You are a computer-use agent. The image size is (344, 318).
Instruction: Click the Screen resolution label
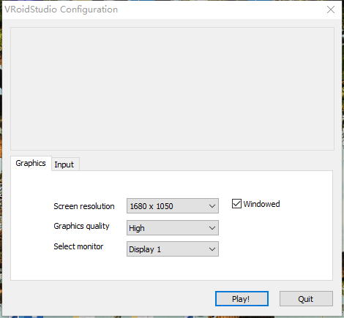coord(84,206)
